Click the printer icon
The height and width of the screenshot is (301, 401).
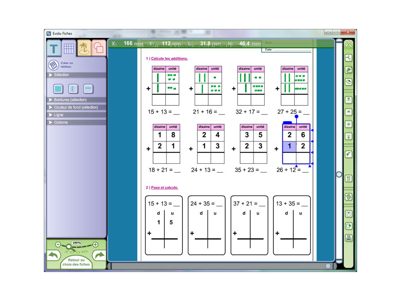coord(348,238)
